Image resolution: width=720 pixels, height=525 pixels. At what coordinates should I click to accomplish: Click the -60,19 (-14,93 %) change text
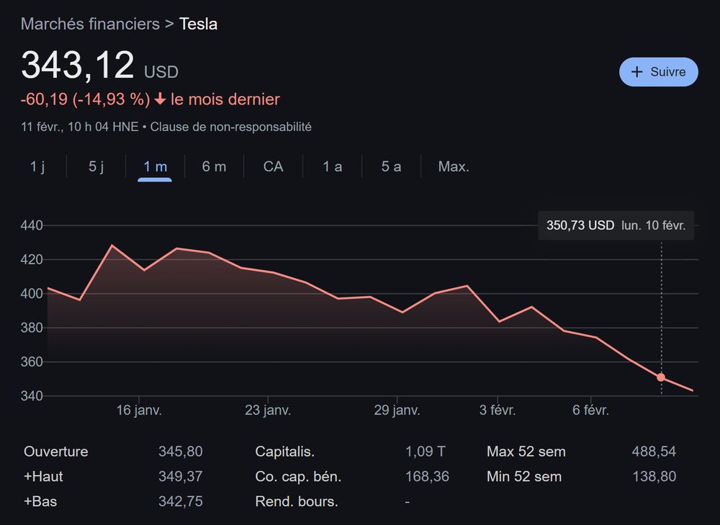86,99
